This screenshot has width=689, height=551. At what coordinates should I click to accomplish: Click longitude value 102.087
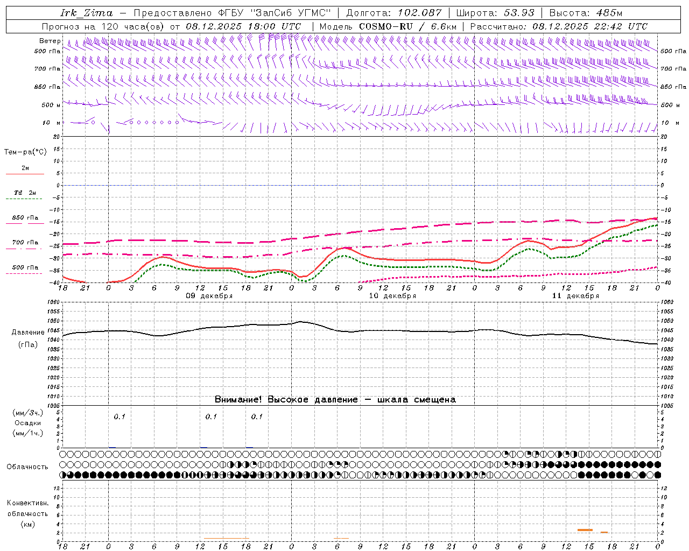419,13
